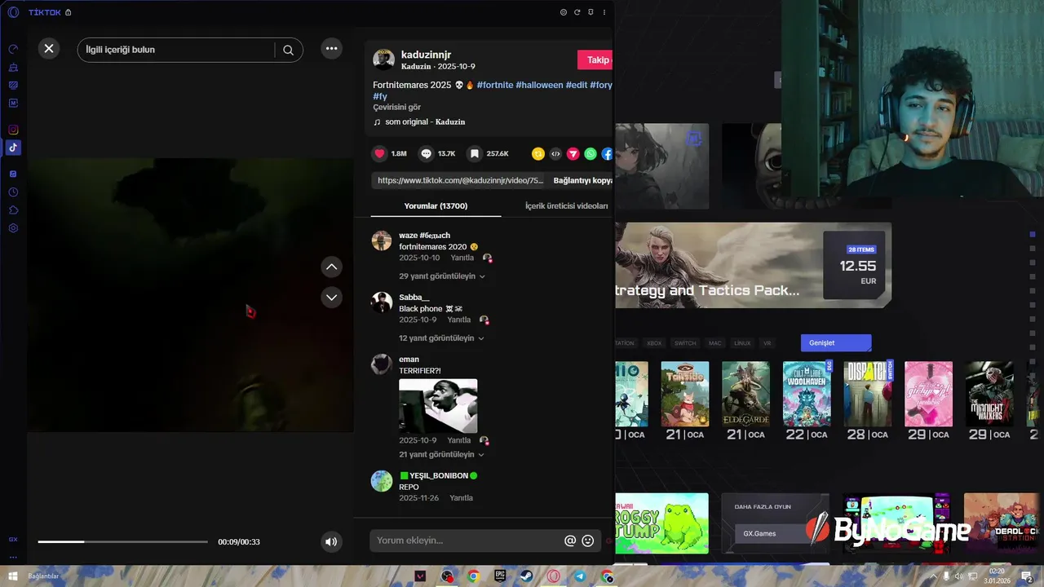
Task: Go to the next video arrow
Action: tap(331, 298)
